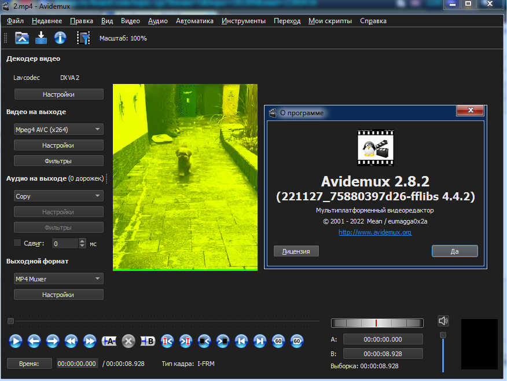
Task: Go to marker B button
Action: tap(186, 341)
